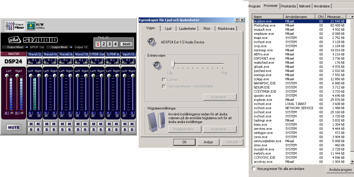
Task: Sort processes by the Användarnamn column
Action: tap(299, 17)
